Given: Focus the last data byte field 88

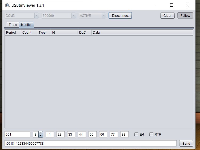Looking at the screenshot, I should [x=125, y=135].
